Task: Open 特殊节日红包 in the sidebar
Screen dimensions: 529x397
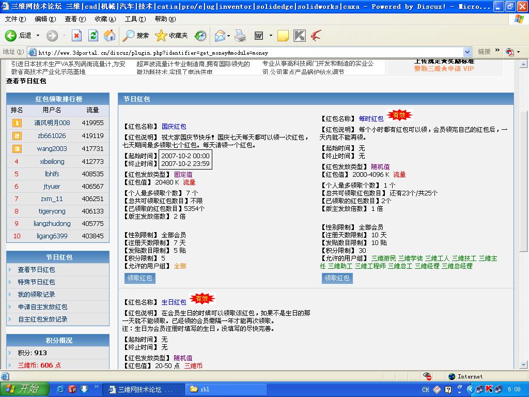Action: click(x=37, y=282)
